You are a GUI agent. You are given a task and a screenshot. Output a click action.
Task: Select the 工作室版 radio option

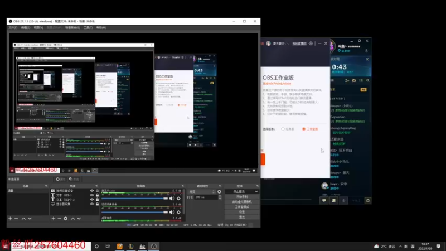point(303,129)
